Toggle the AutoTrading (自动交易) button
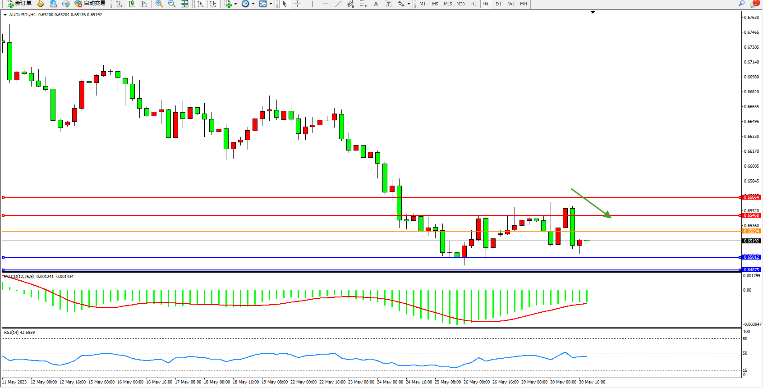 click(90, 4)
